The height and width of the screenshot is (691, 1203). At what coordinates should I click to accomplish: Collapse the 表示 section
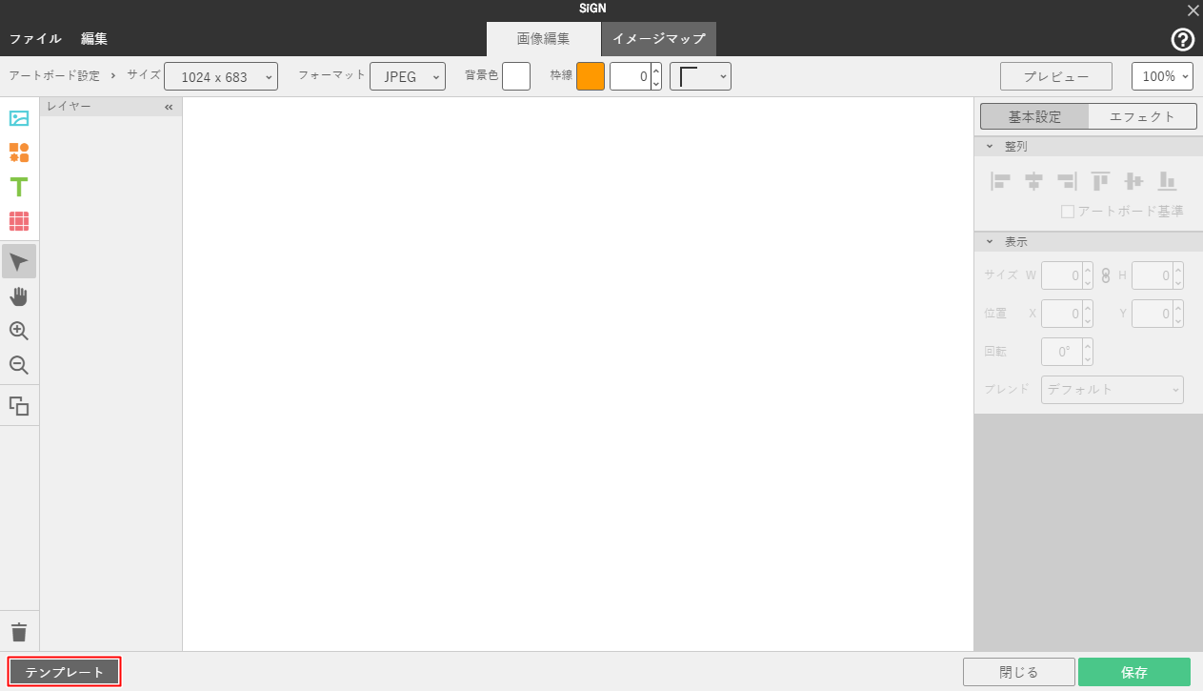tap(989, 242)
